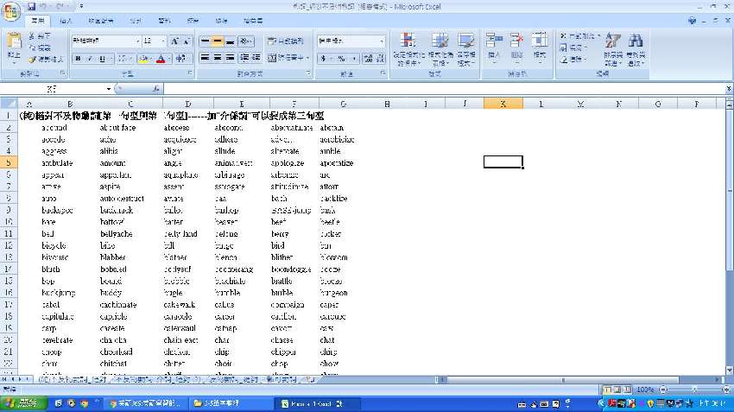
Task: Open Excel Help question icon
Action: 692,21
